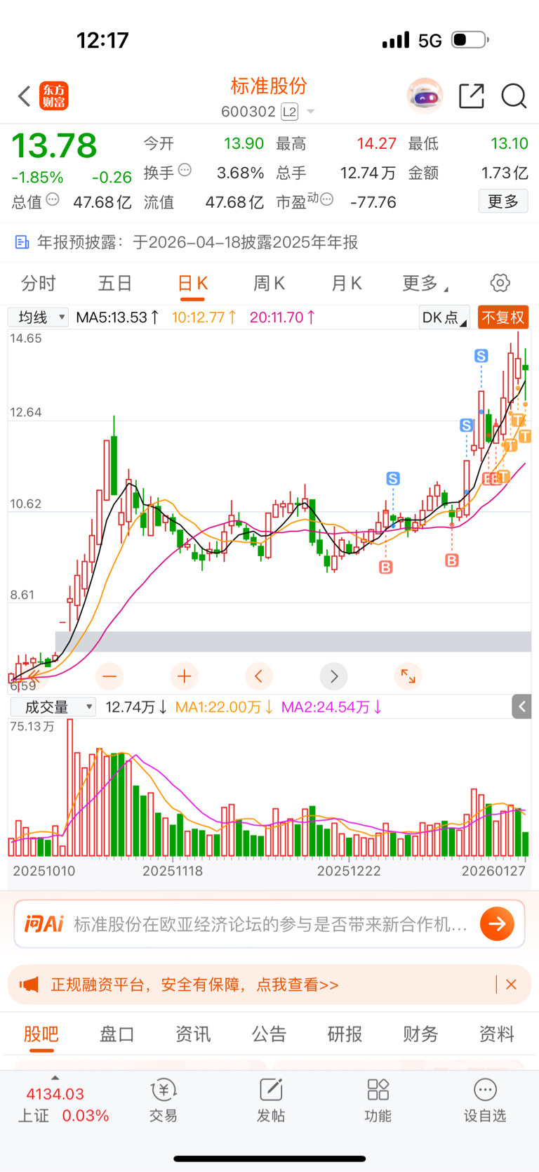
Task: Tap the megaphone ad icon
Action: [x=29, y=985]
